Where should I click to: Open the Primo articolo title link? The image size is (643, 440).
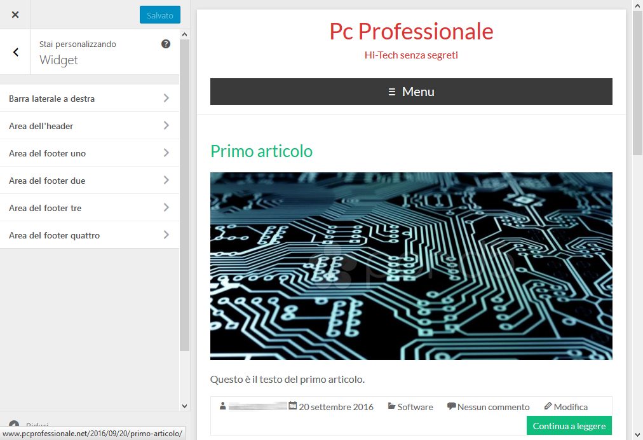[x=261, y=151]
